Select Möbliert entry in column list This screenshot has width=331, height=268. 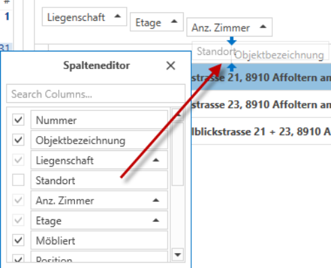(x=99, y=240)
